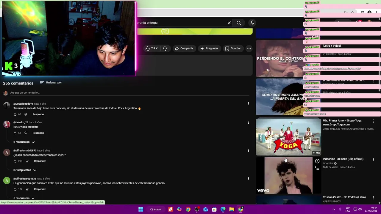Image resolution: width=381 pixels, height=214 pixels.
Task: Dislike the comment by @usuario88deYT
Action: click(x=26, y=114)
